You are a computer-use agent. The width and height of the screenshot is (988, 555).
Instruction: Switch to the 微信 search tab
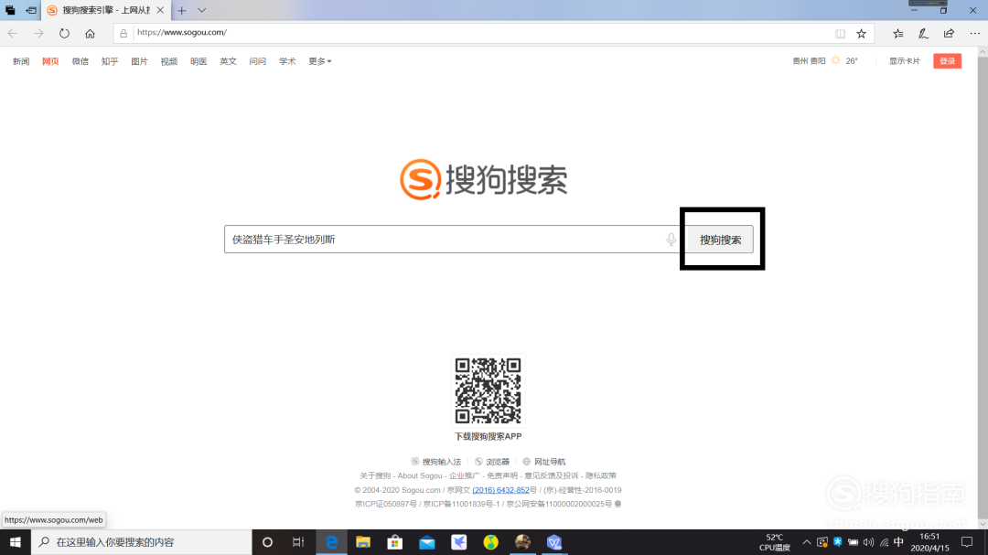pyautogui.click(x=80, y=61)
